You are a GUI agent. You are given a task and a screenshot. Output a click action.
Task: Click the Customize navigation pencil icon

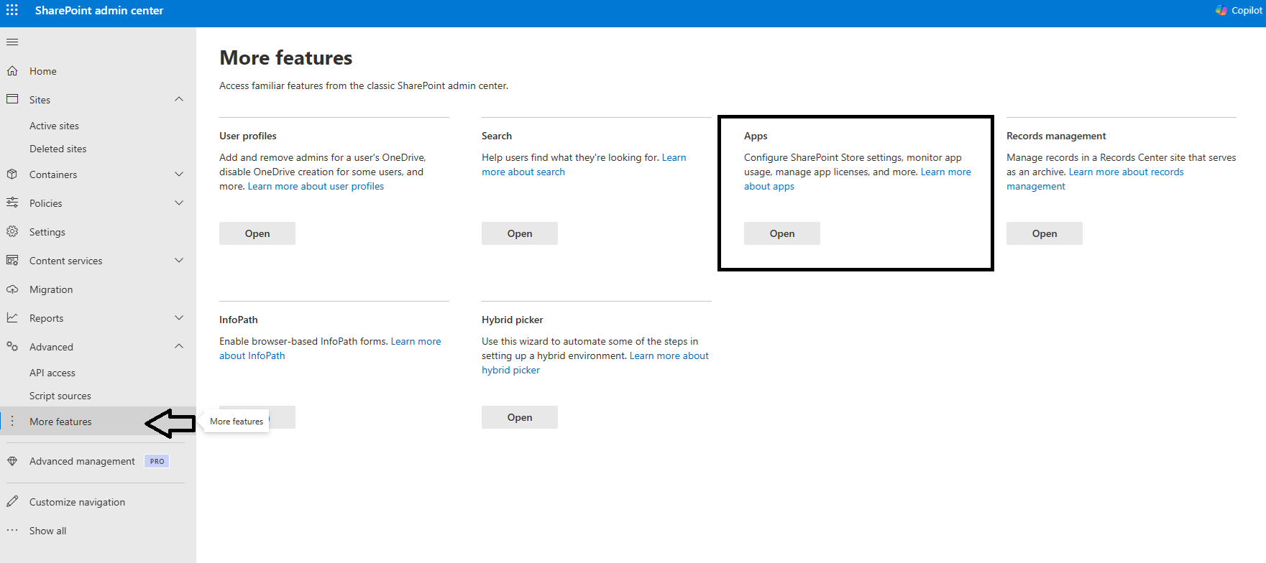coord(12,502)
